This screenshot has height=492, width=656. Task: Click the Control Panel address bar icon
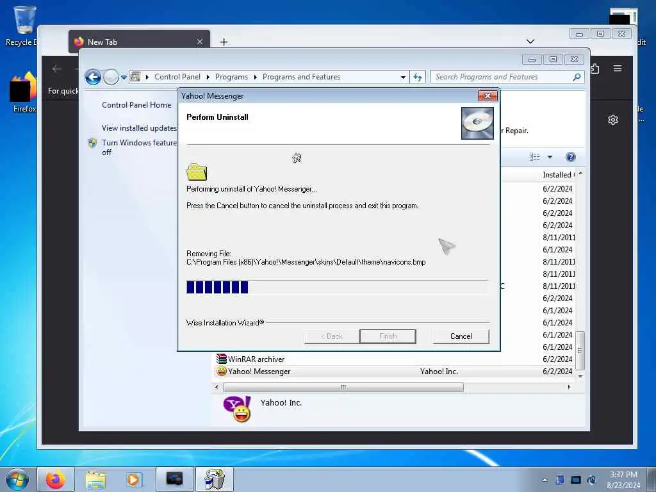(136, 77)
